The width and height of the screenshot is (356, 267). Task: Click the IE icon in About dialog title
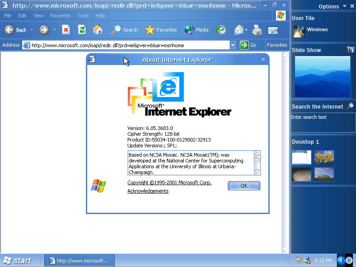point(92,60)
